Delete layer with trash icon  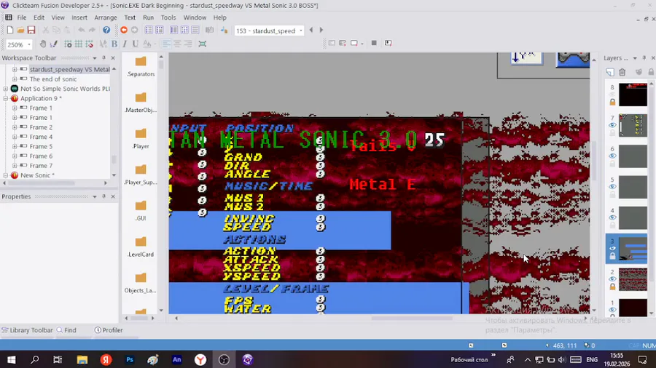click(x=622, y=72)
